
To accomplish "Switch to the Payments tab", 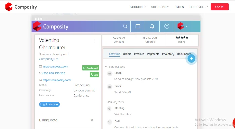I will click(x=153, y=54).
